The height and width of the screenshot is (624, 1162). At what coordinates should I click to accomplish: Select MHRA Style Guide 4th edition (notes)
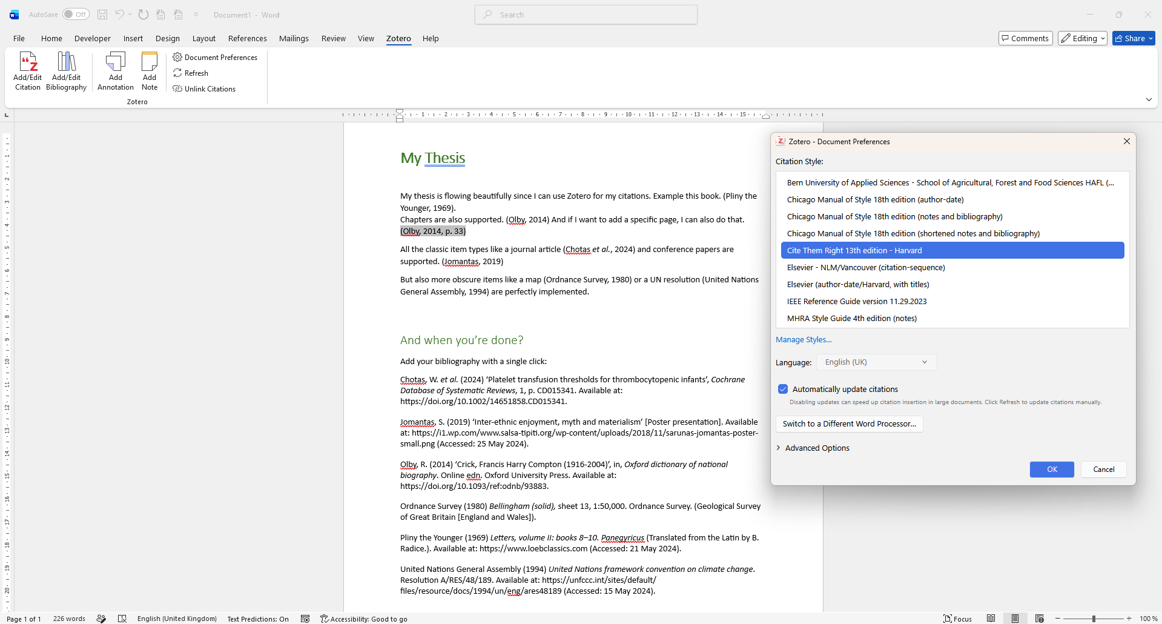[x=952, y=318]
